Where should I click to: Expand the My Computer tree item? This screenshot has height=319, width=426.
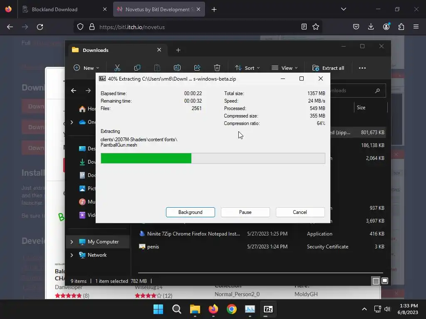click(72, 242)
